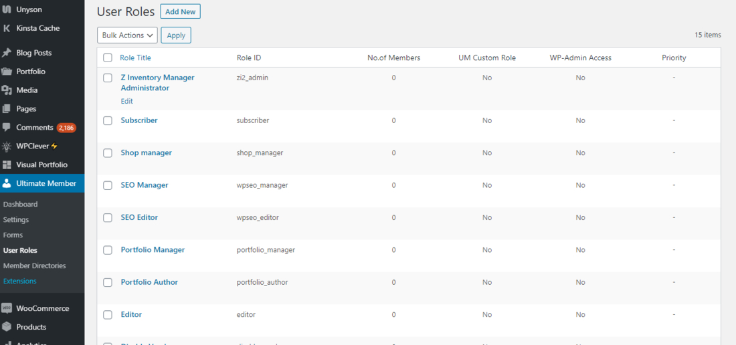
Task: Click the Products box icon
Action: click(7, 327)
